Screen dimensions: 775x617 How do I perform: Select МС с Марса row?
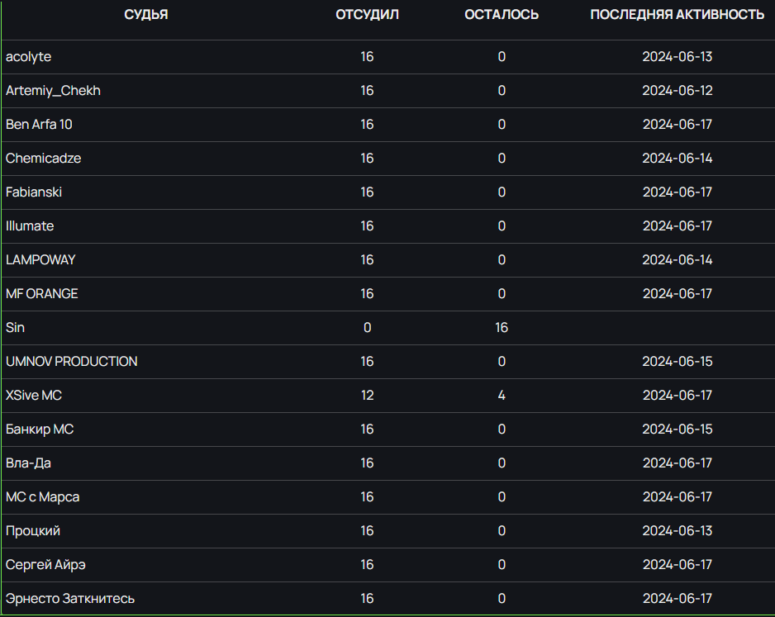(x=388, y=497)
